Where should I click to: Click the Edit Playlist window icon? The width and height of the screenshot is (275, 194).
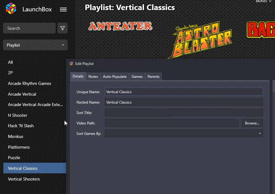click(x=71, y=64)
